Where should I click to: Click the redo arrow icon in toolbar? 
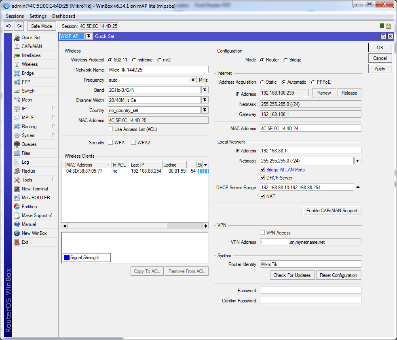pyautogui.click(x=19, y=26)
